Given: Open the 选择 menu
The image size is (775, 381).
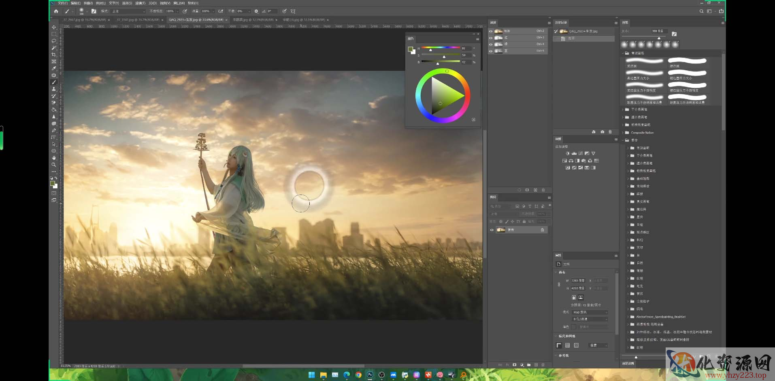Looking at the screenshot, I should coord(127,3).
